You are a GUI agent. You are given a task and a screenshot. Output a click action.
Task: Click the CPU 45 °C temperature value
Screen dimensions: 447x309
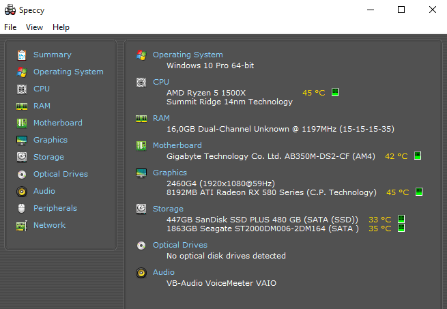[314, 93]
